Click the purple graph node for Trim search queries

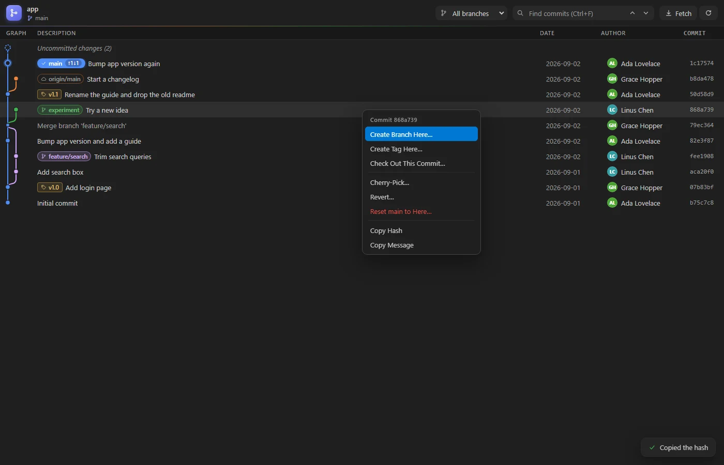pos(16,157)
